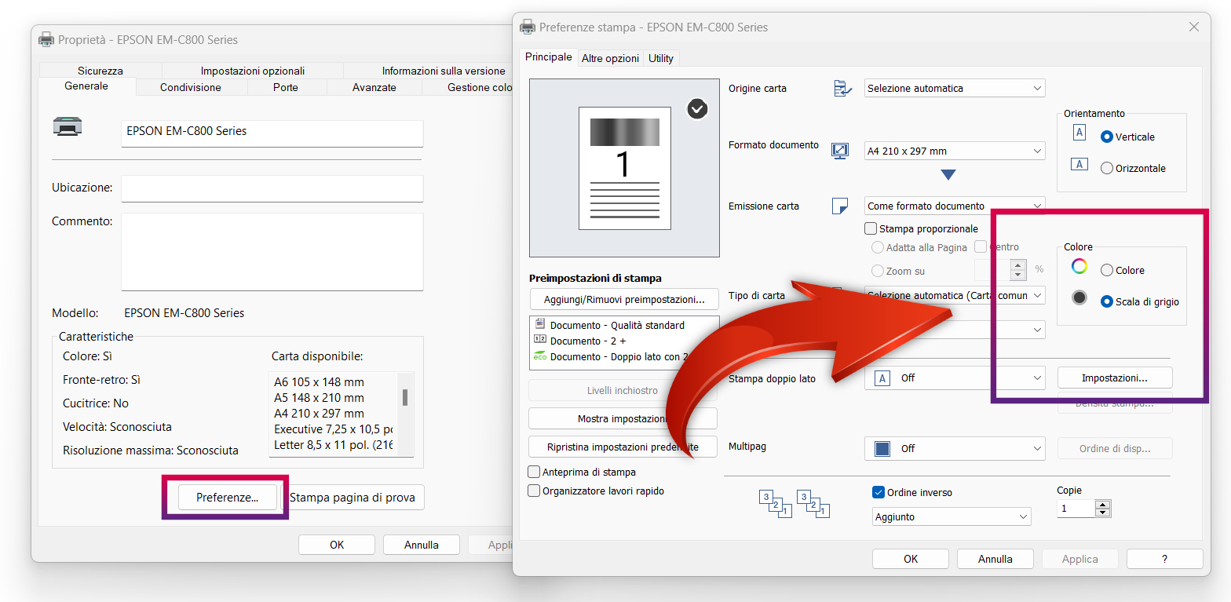Click the Verticale portrait orientation icon
This screenshot has width=1231, height=602.
click(1079, 133)
